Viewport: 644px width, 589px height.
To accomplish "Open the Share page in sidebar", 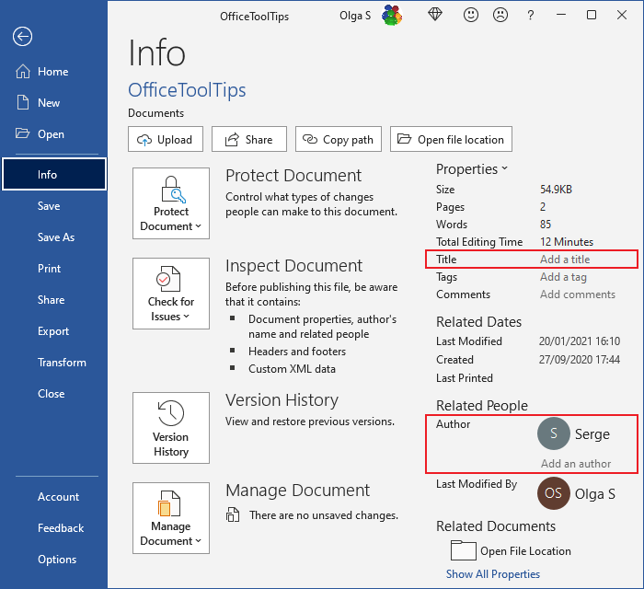I will pyautogui.click(x=51, y=299).
